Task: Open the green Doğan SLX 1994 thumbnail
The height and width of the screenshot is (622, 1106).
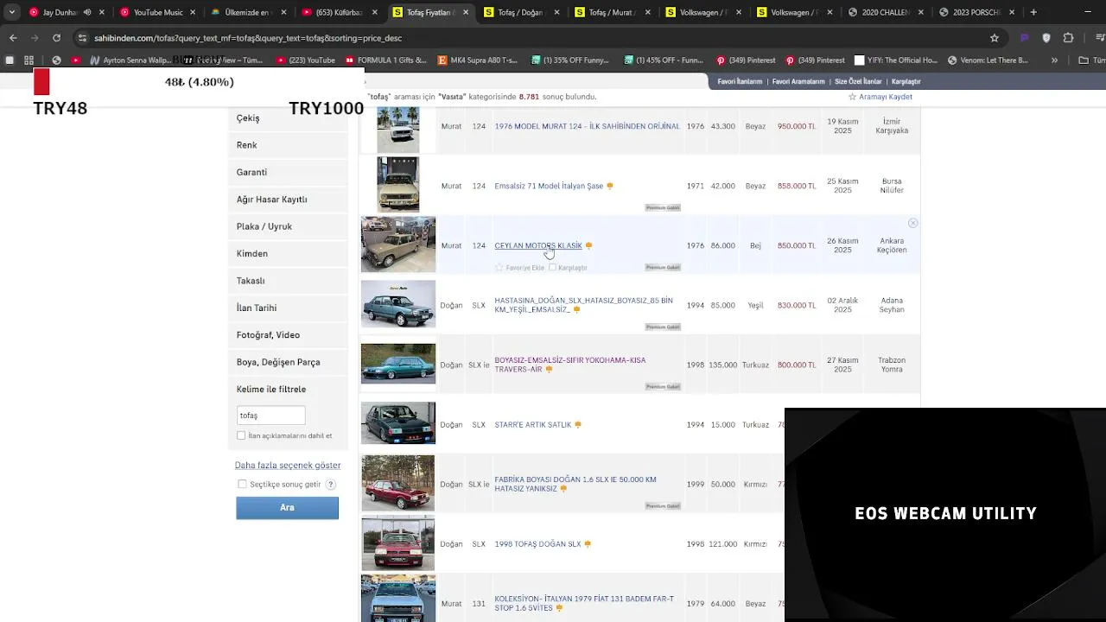Action: pos(398,305)
